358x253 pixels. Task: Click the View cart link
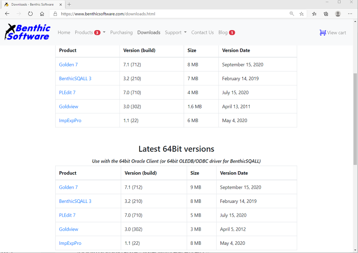pyautogui.click(x=337, y=33)
